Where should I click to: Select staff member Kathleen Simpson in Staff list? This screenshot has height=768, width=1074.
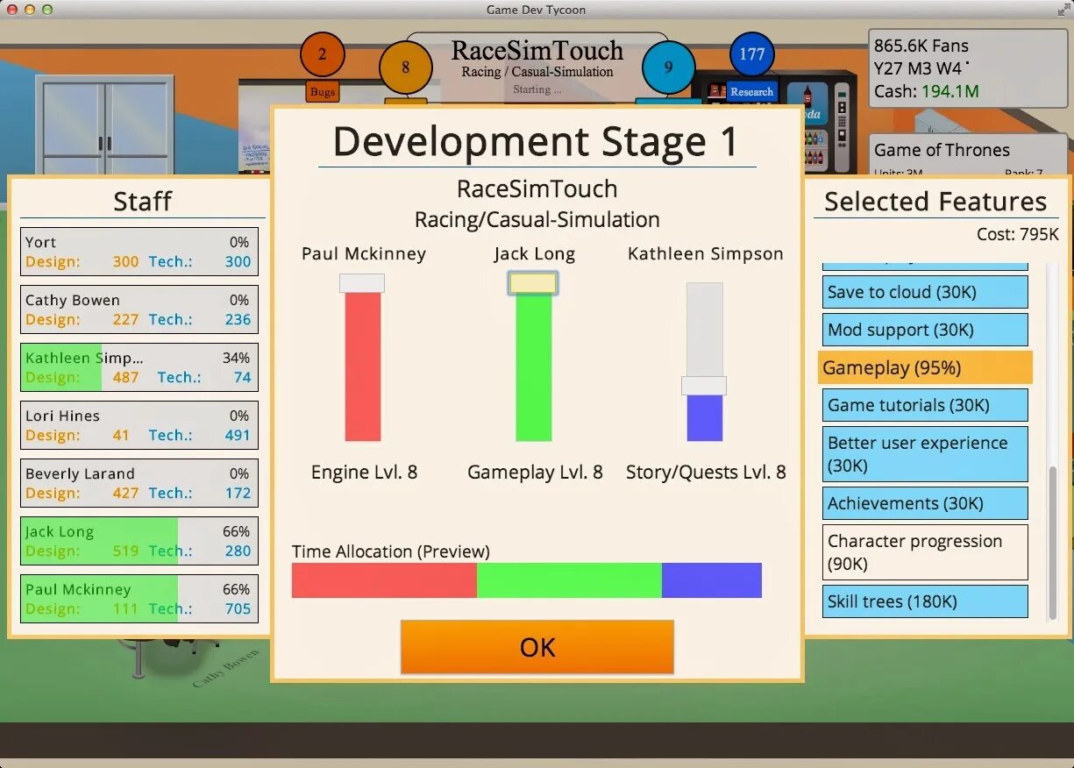coord(139,367)
